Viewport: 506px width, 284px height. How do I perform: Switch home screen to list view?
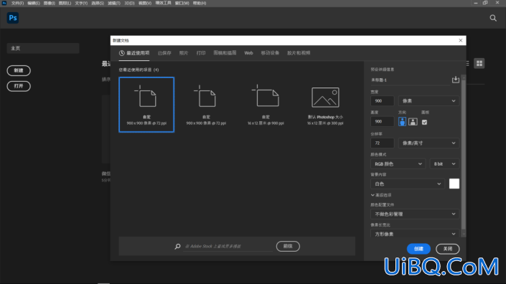click(x=467, y=64)
